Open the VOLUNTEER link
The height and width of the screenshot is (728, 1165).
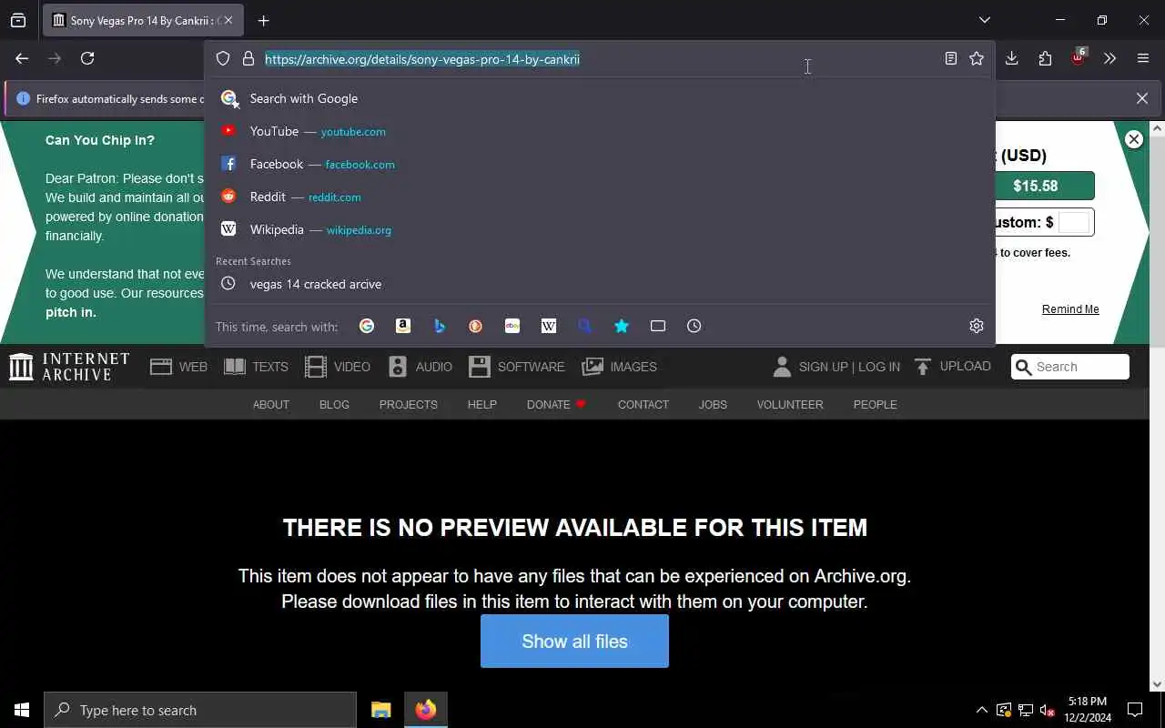pos(789,404)
